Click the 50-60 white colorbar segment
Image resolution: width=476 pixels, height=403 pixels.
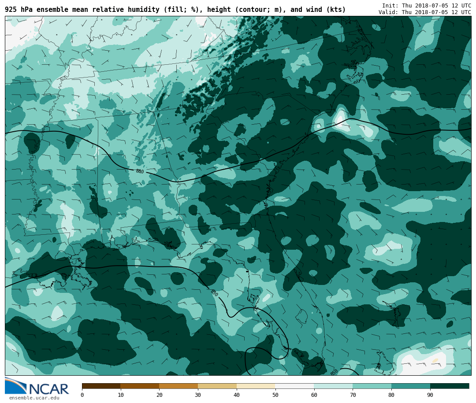point(295,386)
